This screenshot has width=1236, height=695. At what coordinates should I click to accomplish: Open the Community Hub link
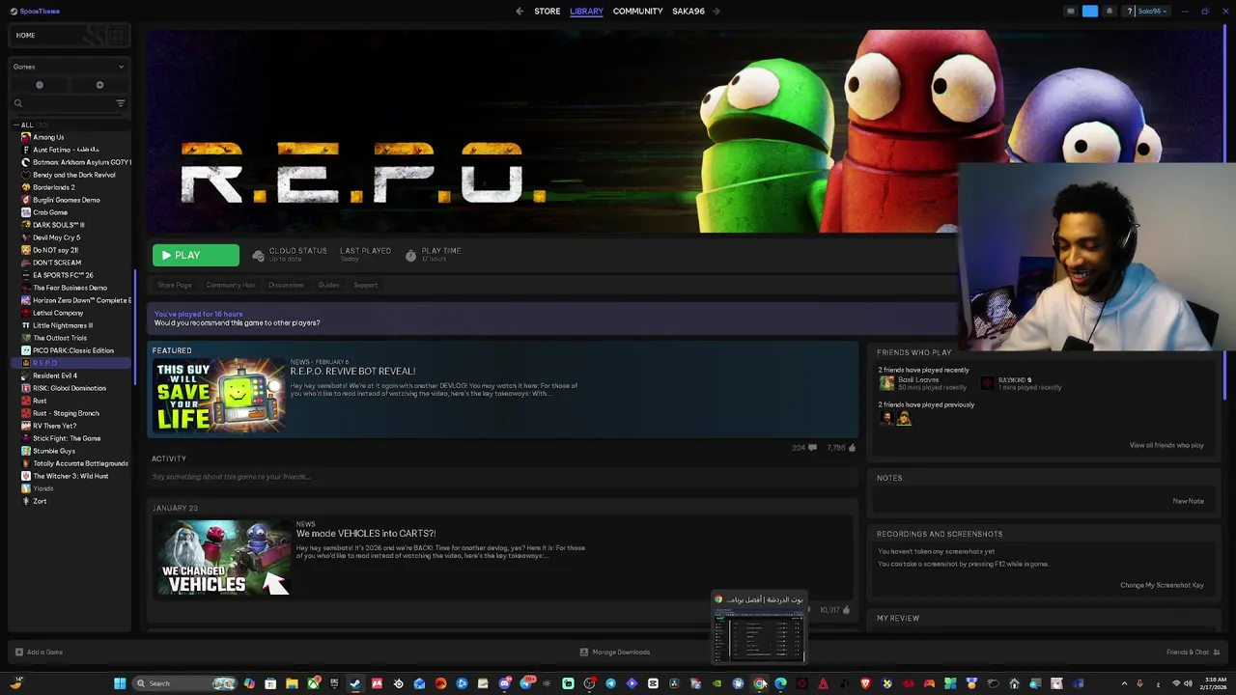tap(230, 285)
